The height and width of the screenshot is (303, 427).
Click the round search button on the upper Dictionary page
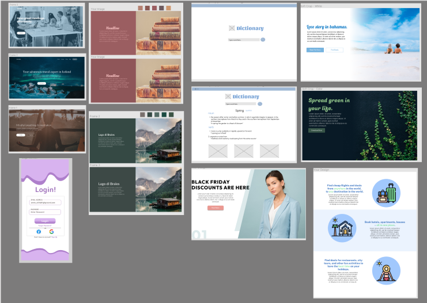click(263, 40)
